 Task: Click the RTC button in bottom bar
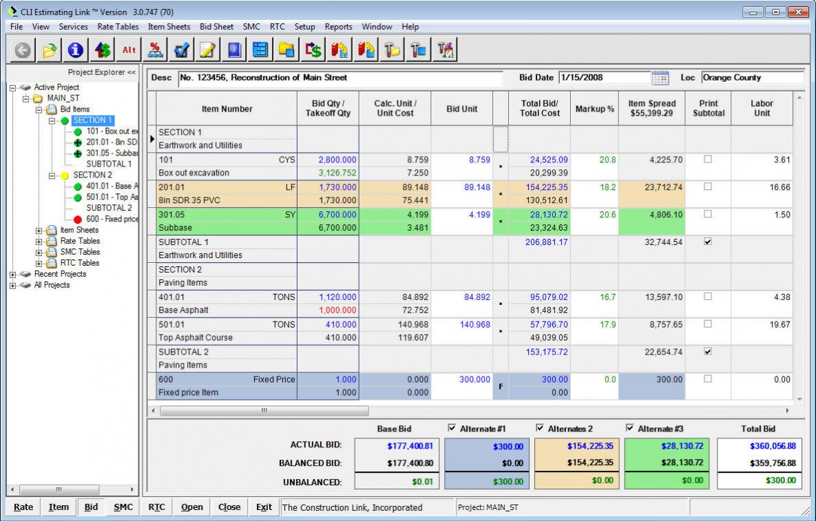point(156,507)
